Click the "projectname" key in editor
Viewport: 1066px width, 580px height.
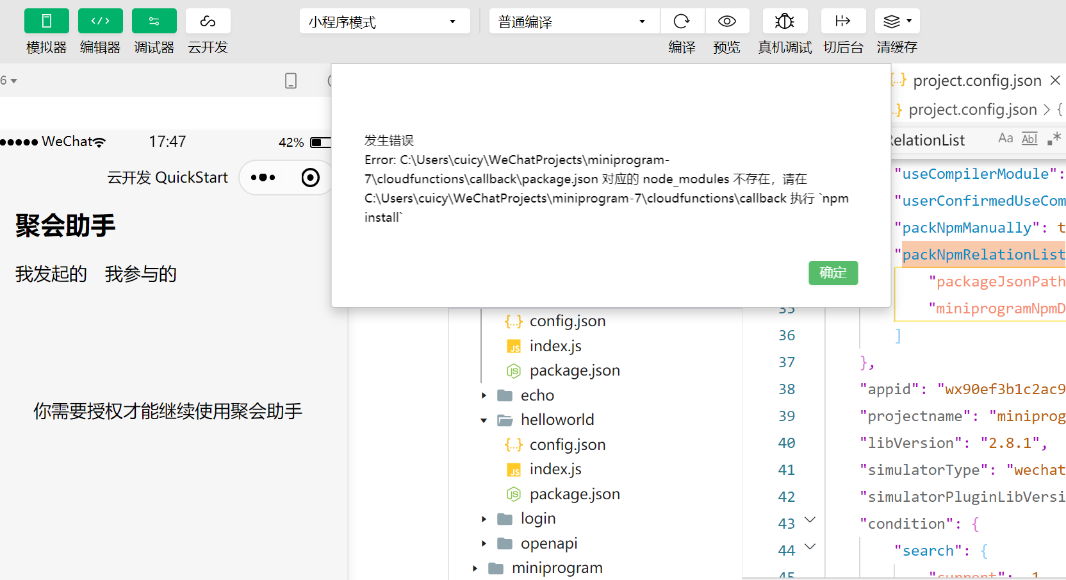(x=915, y=416)
